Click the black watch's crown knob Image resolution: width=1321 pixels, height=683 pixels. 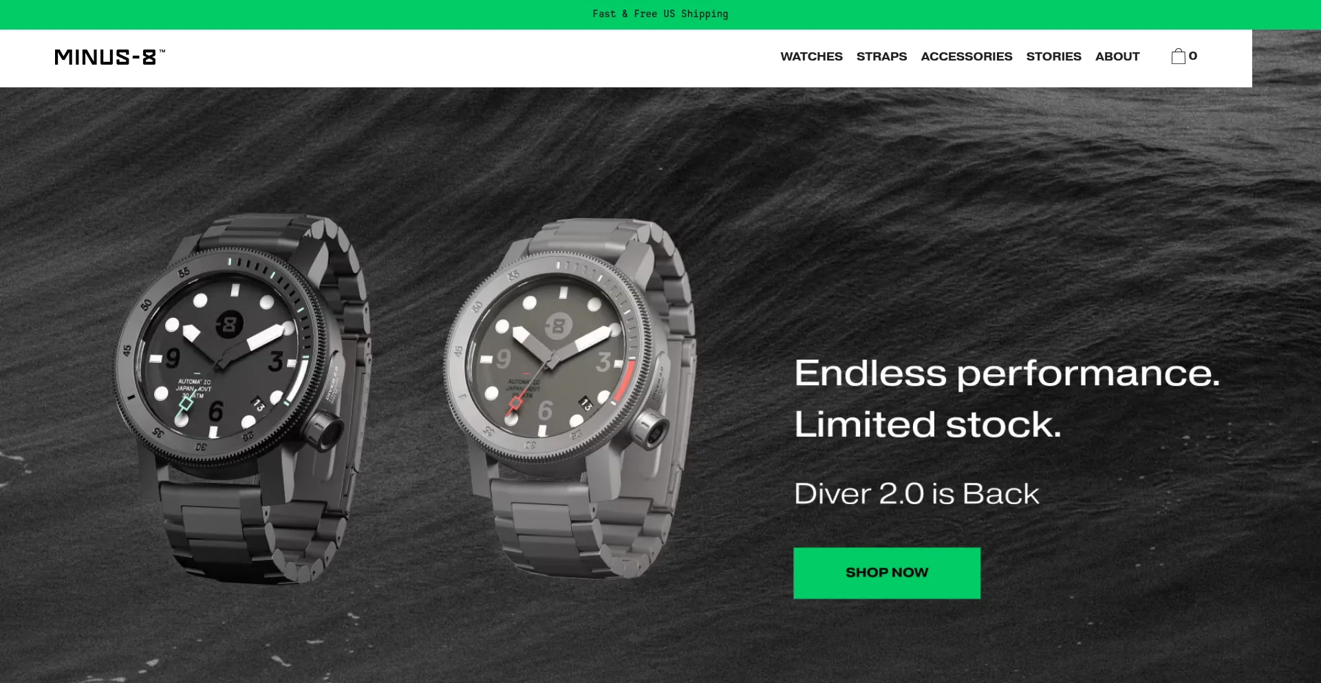323,431
